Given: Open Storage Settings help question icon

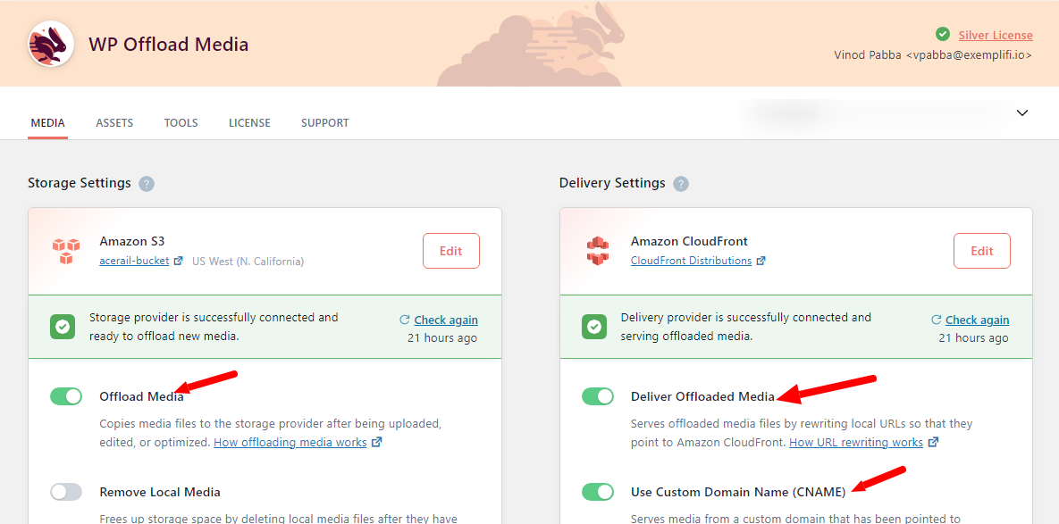Looking at the screenshot, I should coord(147,183).
